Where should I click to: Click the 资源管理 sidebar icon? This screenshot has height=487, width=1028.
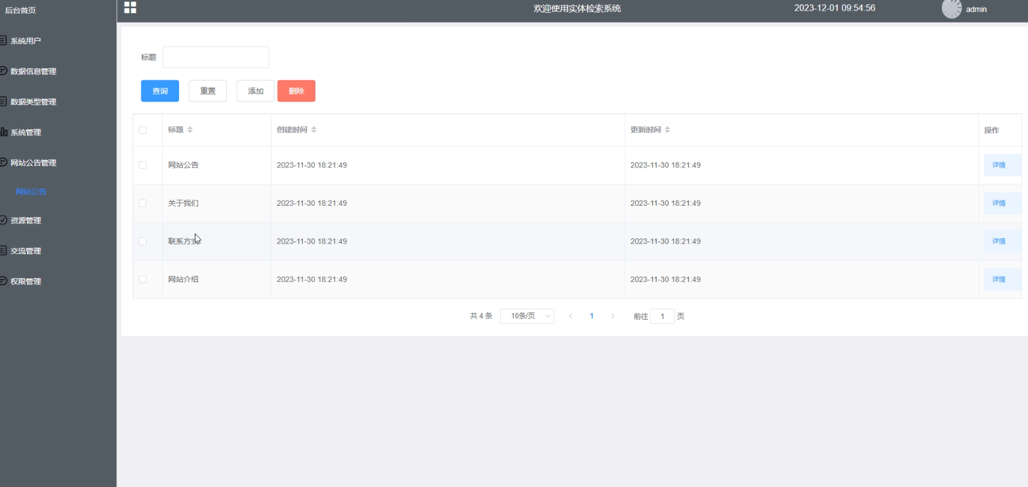point(3,220)
